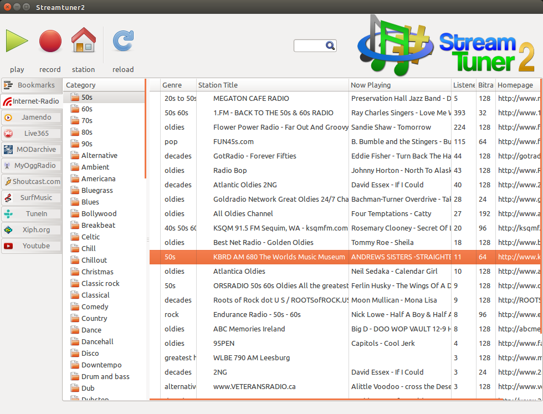Switch to the TuneIn tab
This screenshot has width=543, height=414.
click(31, 214)
